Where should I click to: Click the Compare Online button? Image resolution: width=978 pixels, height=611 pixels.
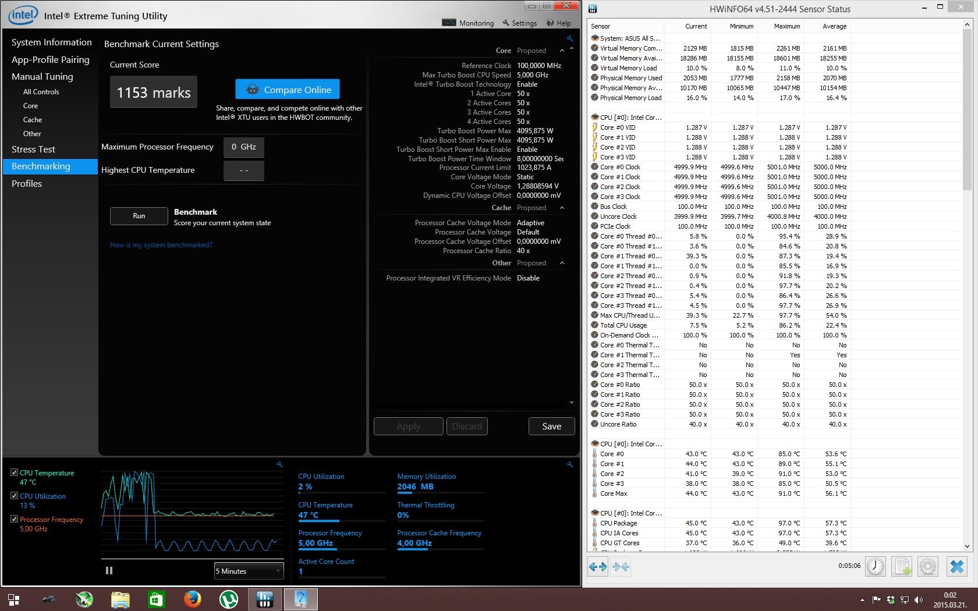(288, 90)
